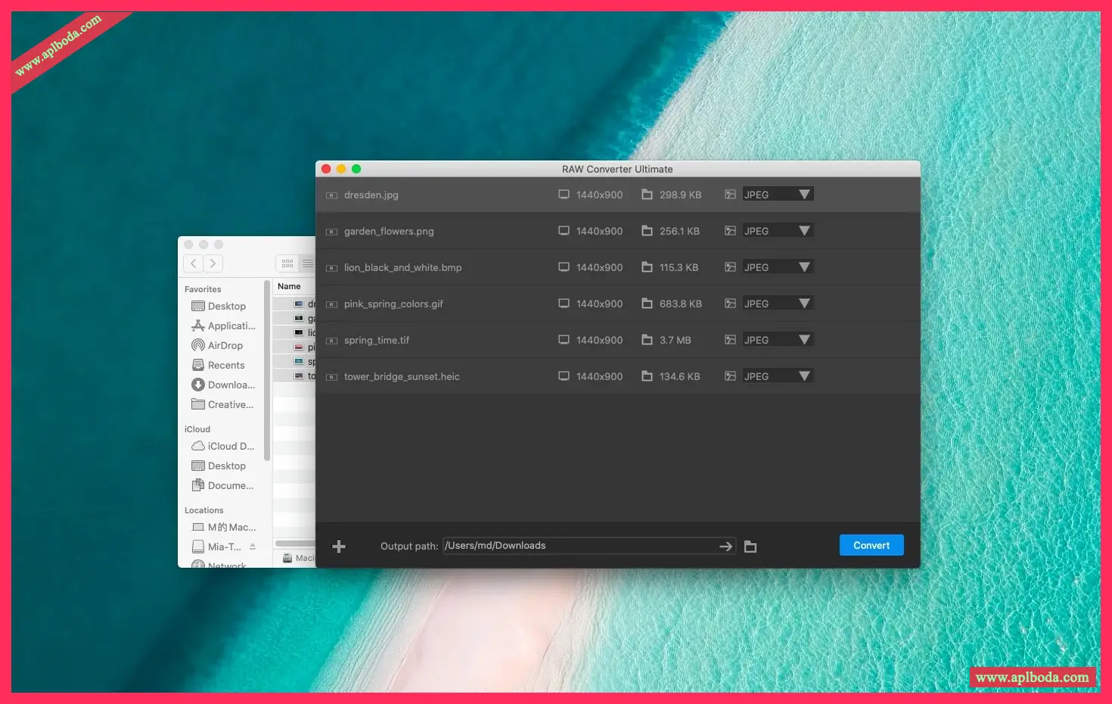Click the format icon for lion_black_and_white.bmp row

pyautogui.click(x=730, y=267)
